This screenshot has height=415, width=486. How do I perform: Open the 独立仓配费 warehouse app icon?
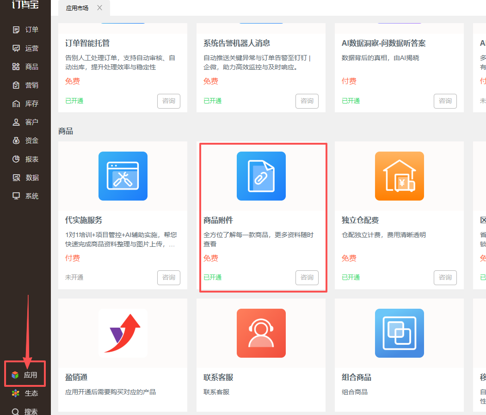[400, 176]
